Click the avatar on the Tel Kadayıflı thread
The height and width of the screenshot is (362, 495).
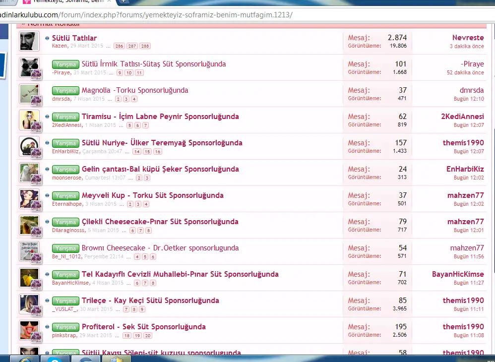click(x=29, y=277)
